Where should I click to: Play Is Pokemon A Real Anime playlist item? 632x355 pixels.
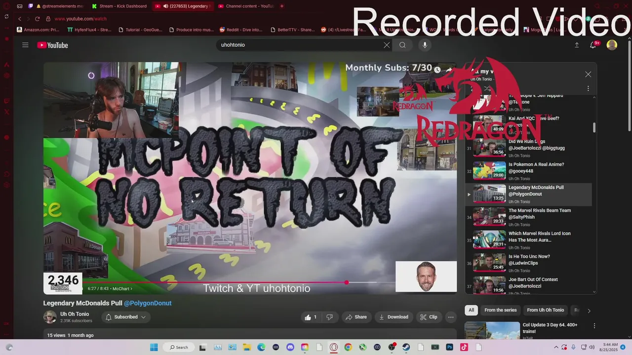point(528,171)
